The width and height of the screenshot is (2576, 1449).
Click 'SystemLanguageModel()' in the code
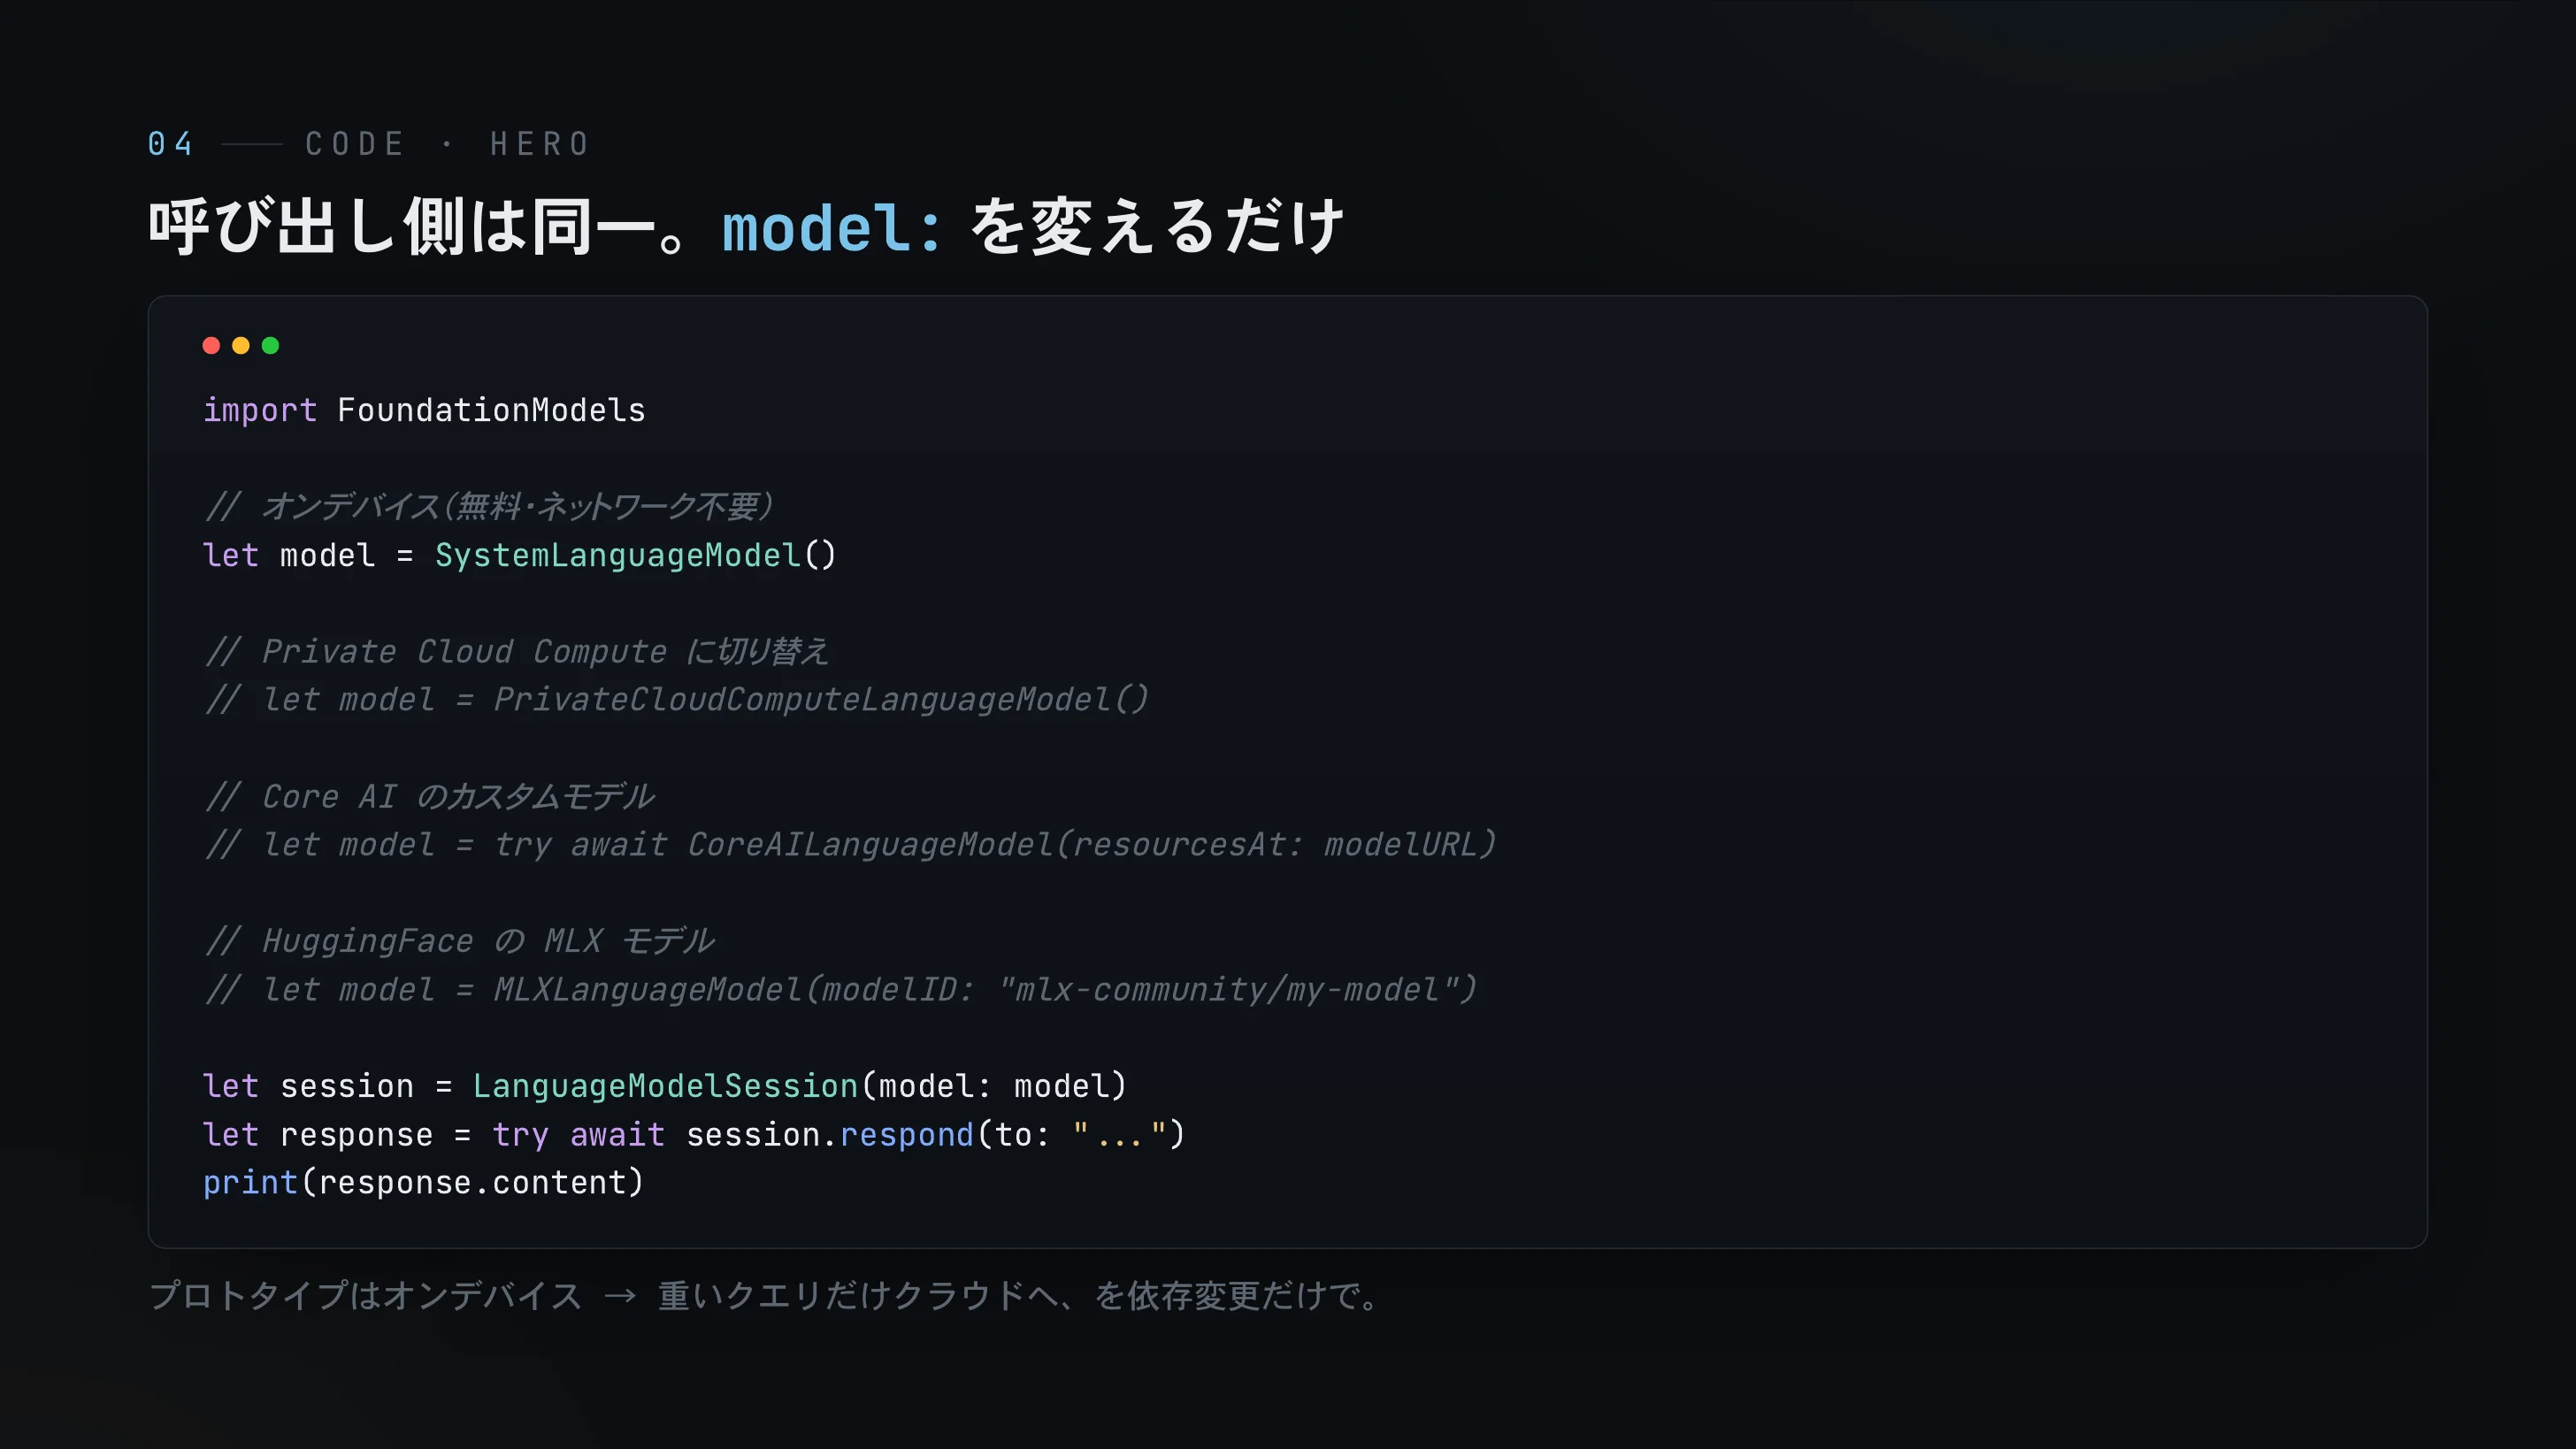click(x=635, y=555)
